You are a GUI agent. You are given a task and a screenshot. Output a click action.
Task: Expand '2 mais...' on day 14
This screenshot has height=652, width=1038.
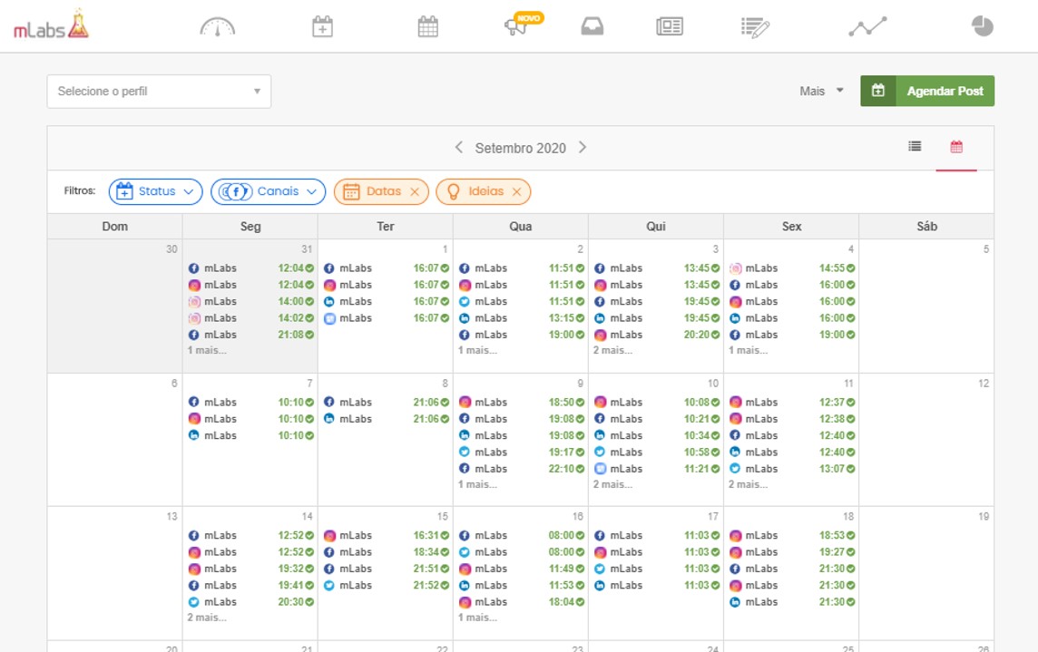(x=207, y=618)
